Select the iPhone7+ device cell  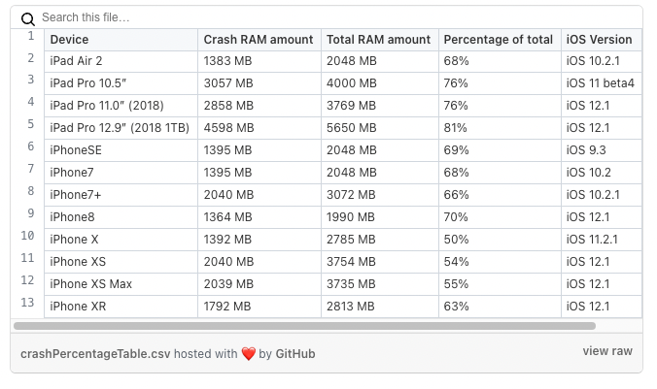pyautogui.click(x=121, y=195)
